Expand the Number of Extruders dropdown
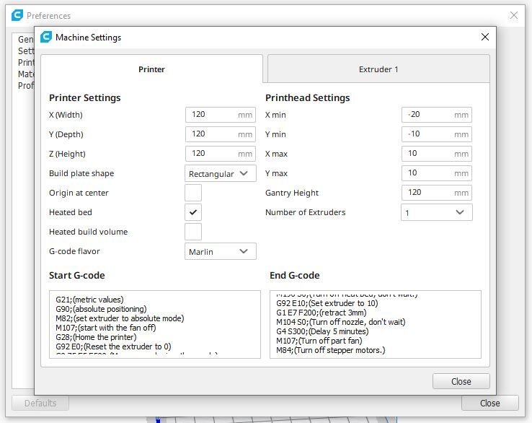Viewport: 532px width, 423px height. click(437, 213)
